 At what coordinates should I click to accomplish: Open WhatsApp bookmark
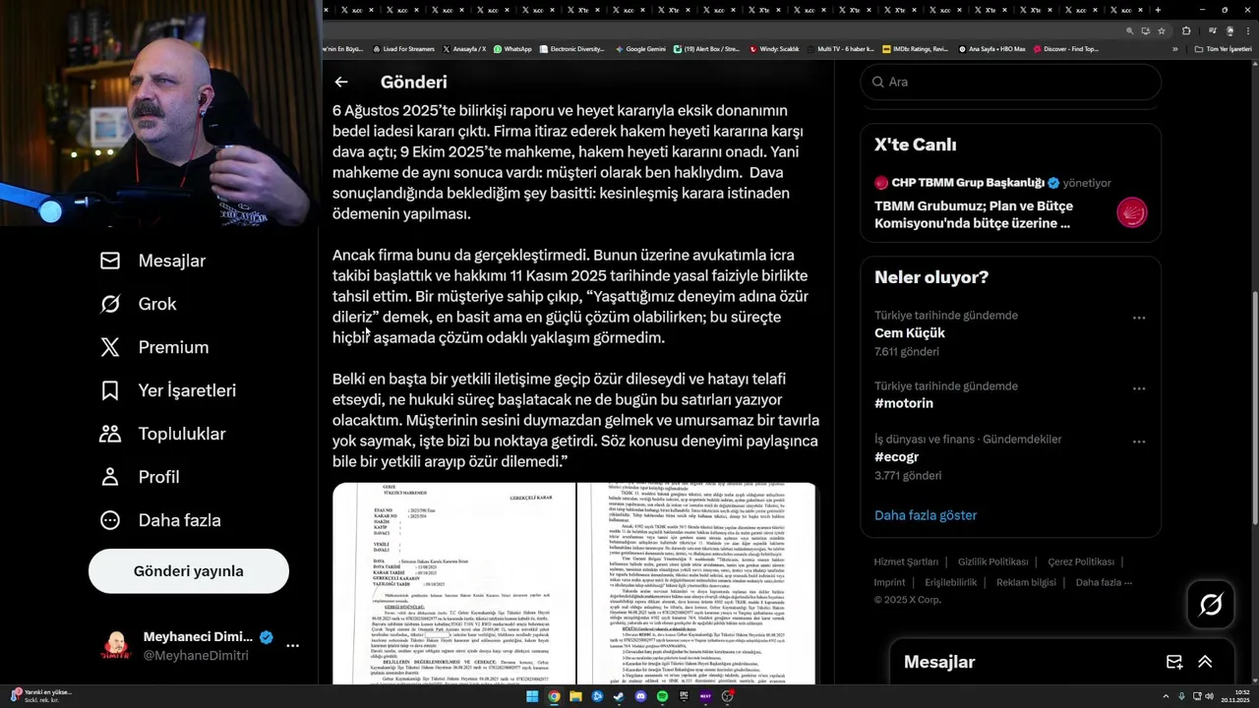click(512, 48)
